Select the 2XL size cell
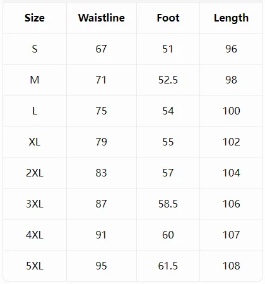 35,173
